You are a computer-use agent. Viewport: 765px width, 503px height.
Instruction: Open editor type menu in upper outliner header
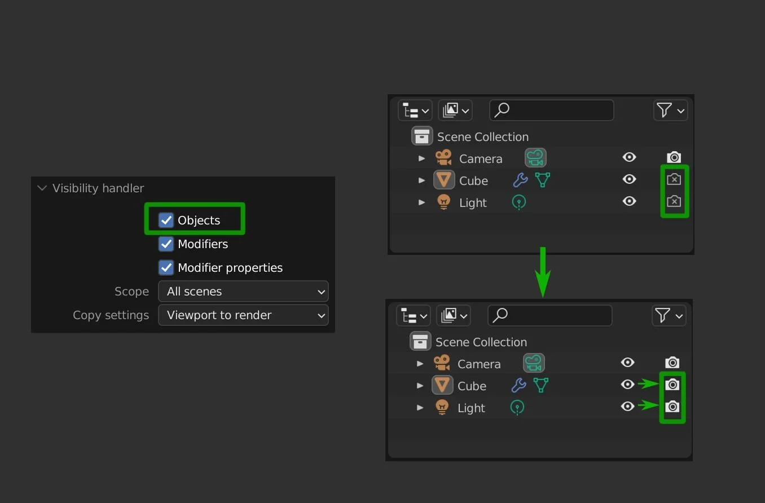coord(415,111)
